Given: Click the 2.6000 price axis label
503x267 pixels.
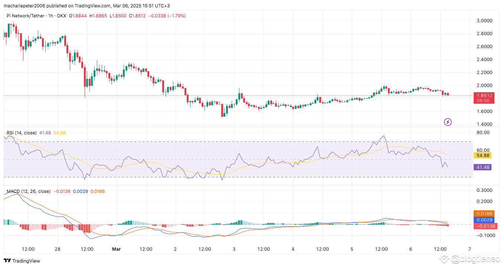Looking at the screenshot, I should tap(485, 46).
